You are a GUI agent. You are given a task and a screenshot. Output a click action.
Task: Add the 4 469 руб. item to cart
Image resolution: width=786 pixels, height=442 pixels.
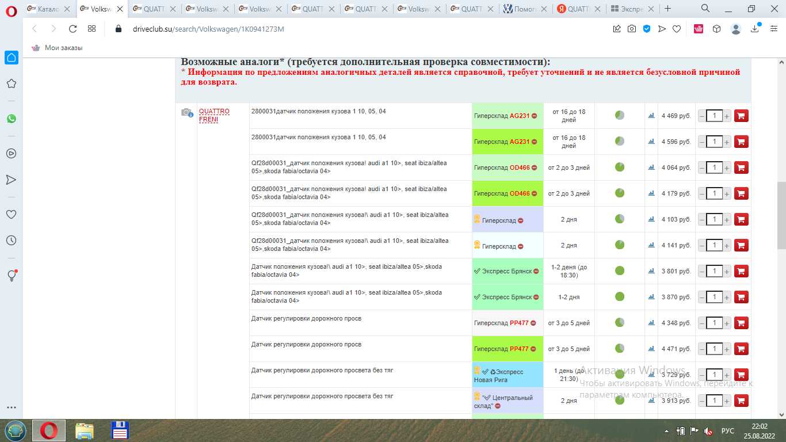pos(741,116)
